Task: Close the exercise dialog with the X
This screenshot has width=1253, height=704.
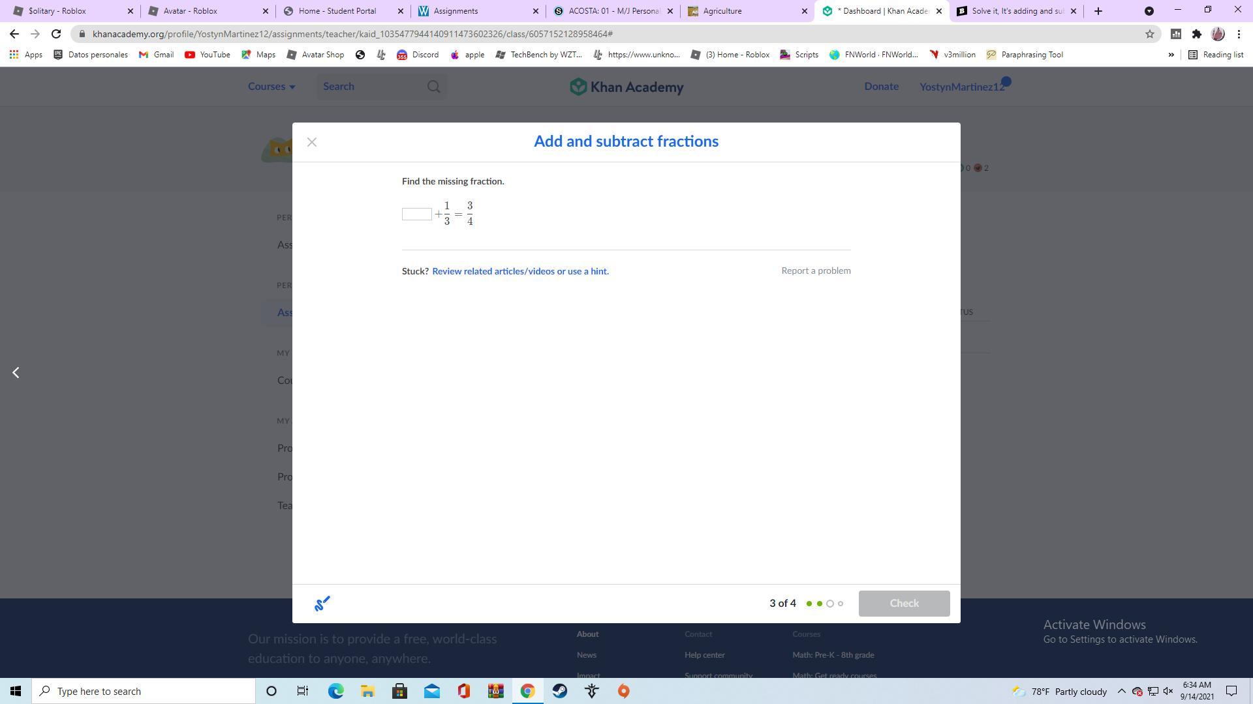Action: 312,142
